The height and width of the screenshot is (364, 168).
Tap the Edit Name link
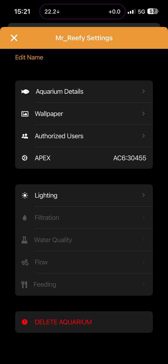click(29, 57)
